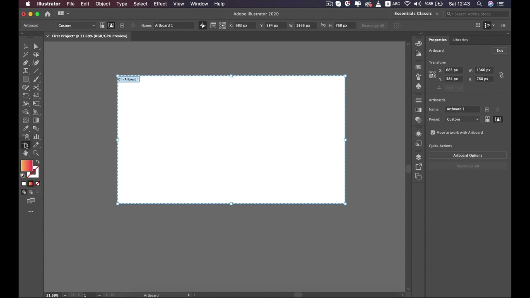The width and height of the screenshot is (530, 298).
Task: Select the Rectangle tool
Action: tap(26, 79)
